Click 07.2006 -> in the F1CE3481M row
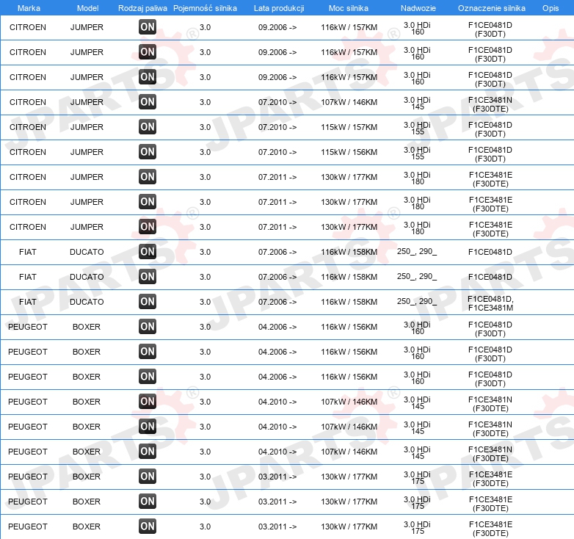Screen dimensions: 574x539 point(277,302)
